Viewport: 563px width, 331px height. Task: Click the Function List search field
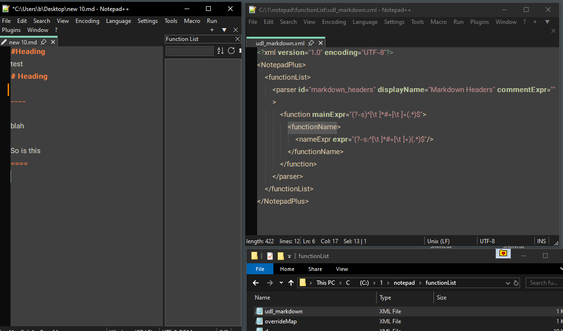click(x=190, y=51)
